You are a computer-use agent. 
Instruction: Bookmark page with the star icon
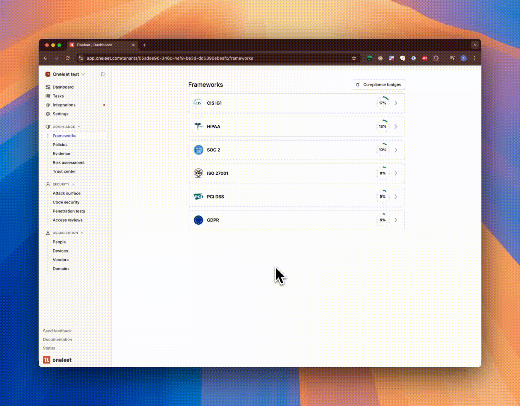(x=354, y=58)
